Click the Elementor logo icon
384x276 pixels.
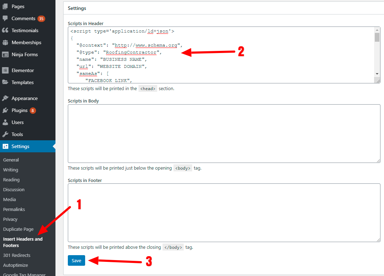(x=5, y=70)
